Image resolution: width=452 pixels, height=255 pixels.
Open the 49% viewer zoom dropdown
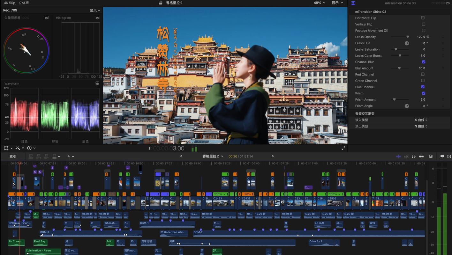point(319,3)
